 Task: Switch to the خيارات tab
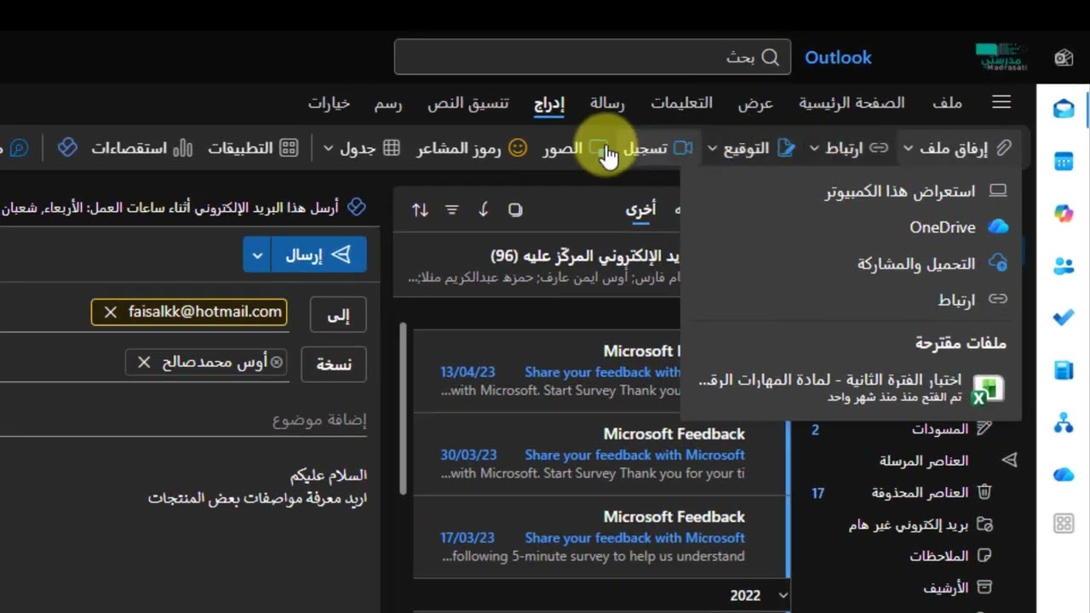[330, 103]
